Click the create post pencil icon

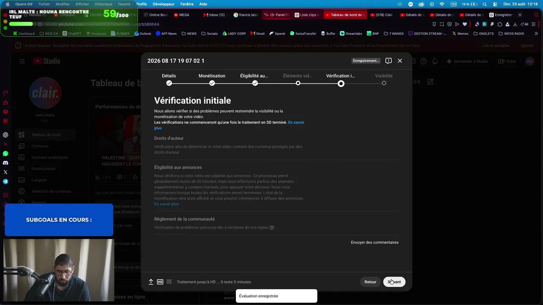(x=430, y=82)
